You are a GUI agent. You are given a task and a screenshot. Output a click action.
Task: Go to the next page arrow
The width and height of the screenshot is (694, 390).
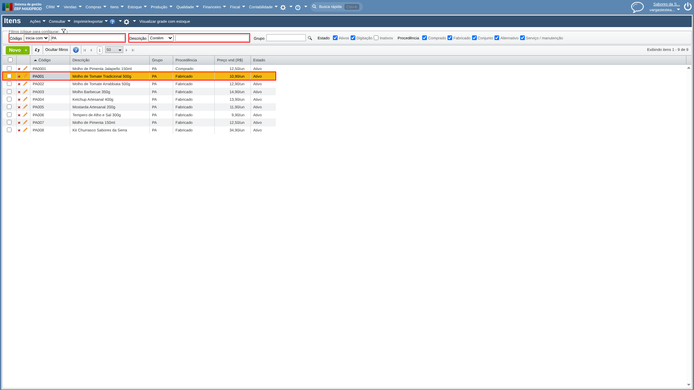pos(127,50)
